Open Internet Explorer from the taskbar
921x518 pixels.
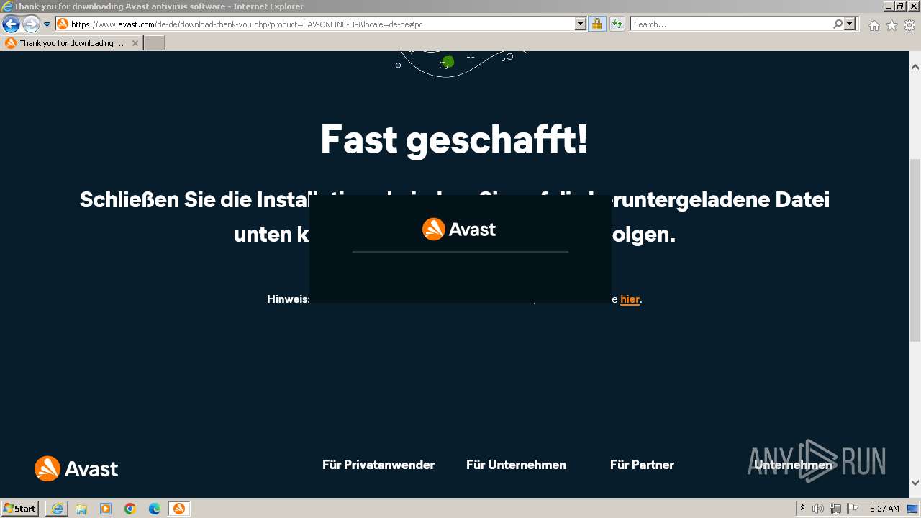tap(57, 509)
